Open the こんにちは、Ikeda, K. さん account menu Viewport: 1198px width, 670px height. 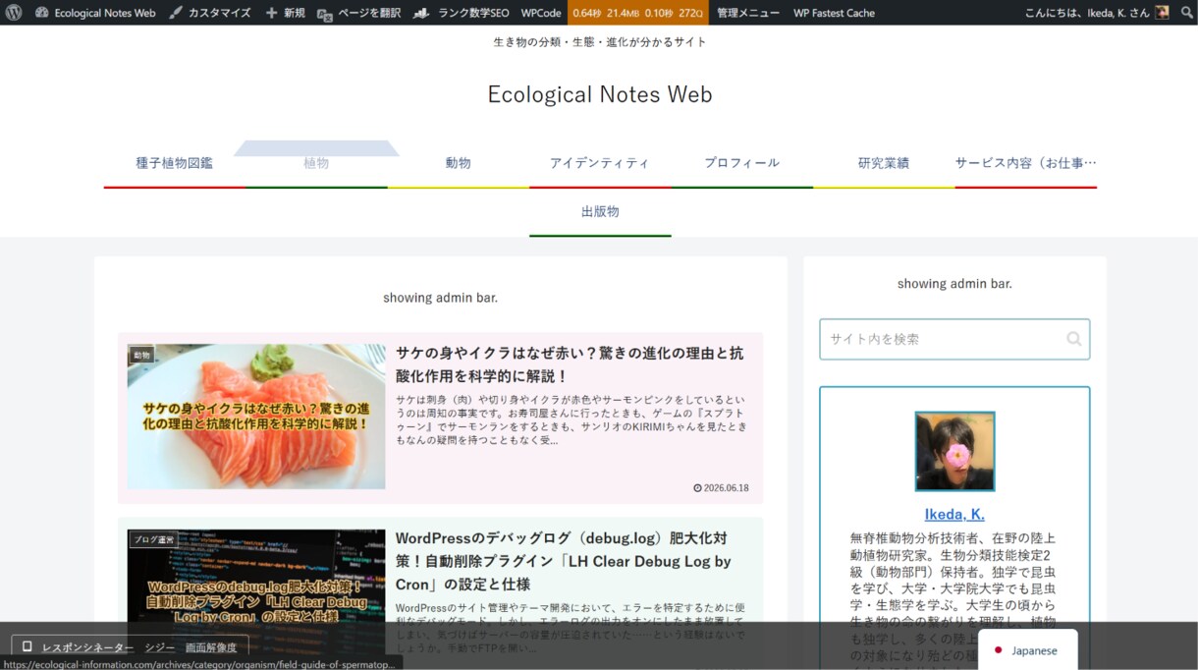click(1096, 13)
